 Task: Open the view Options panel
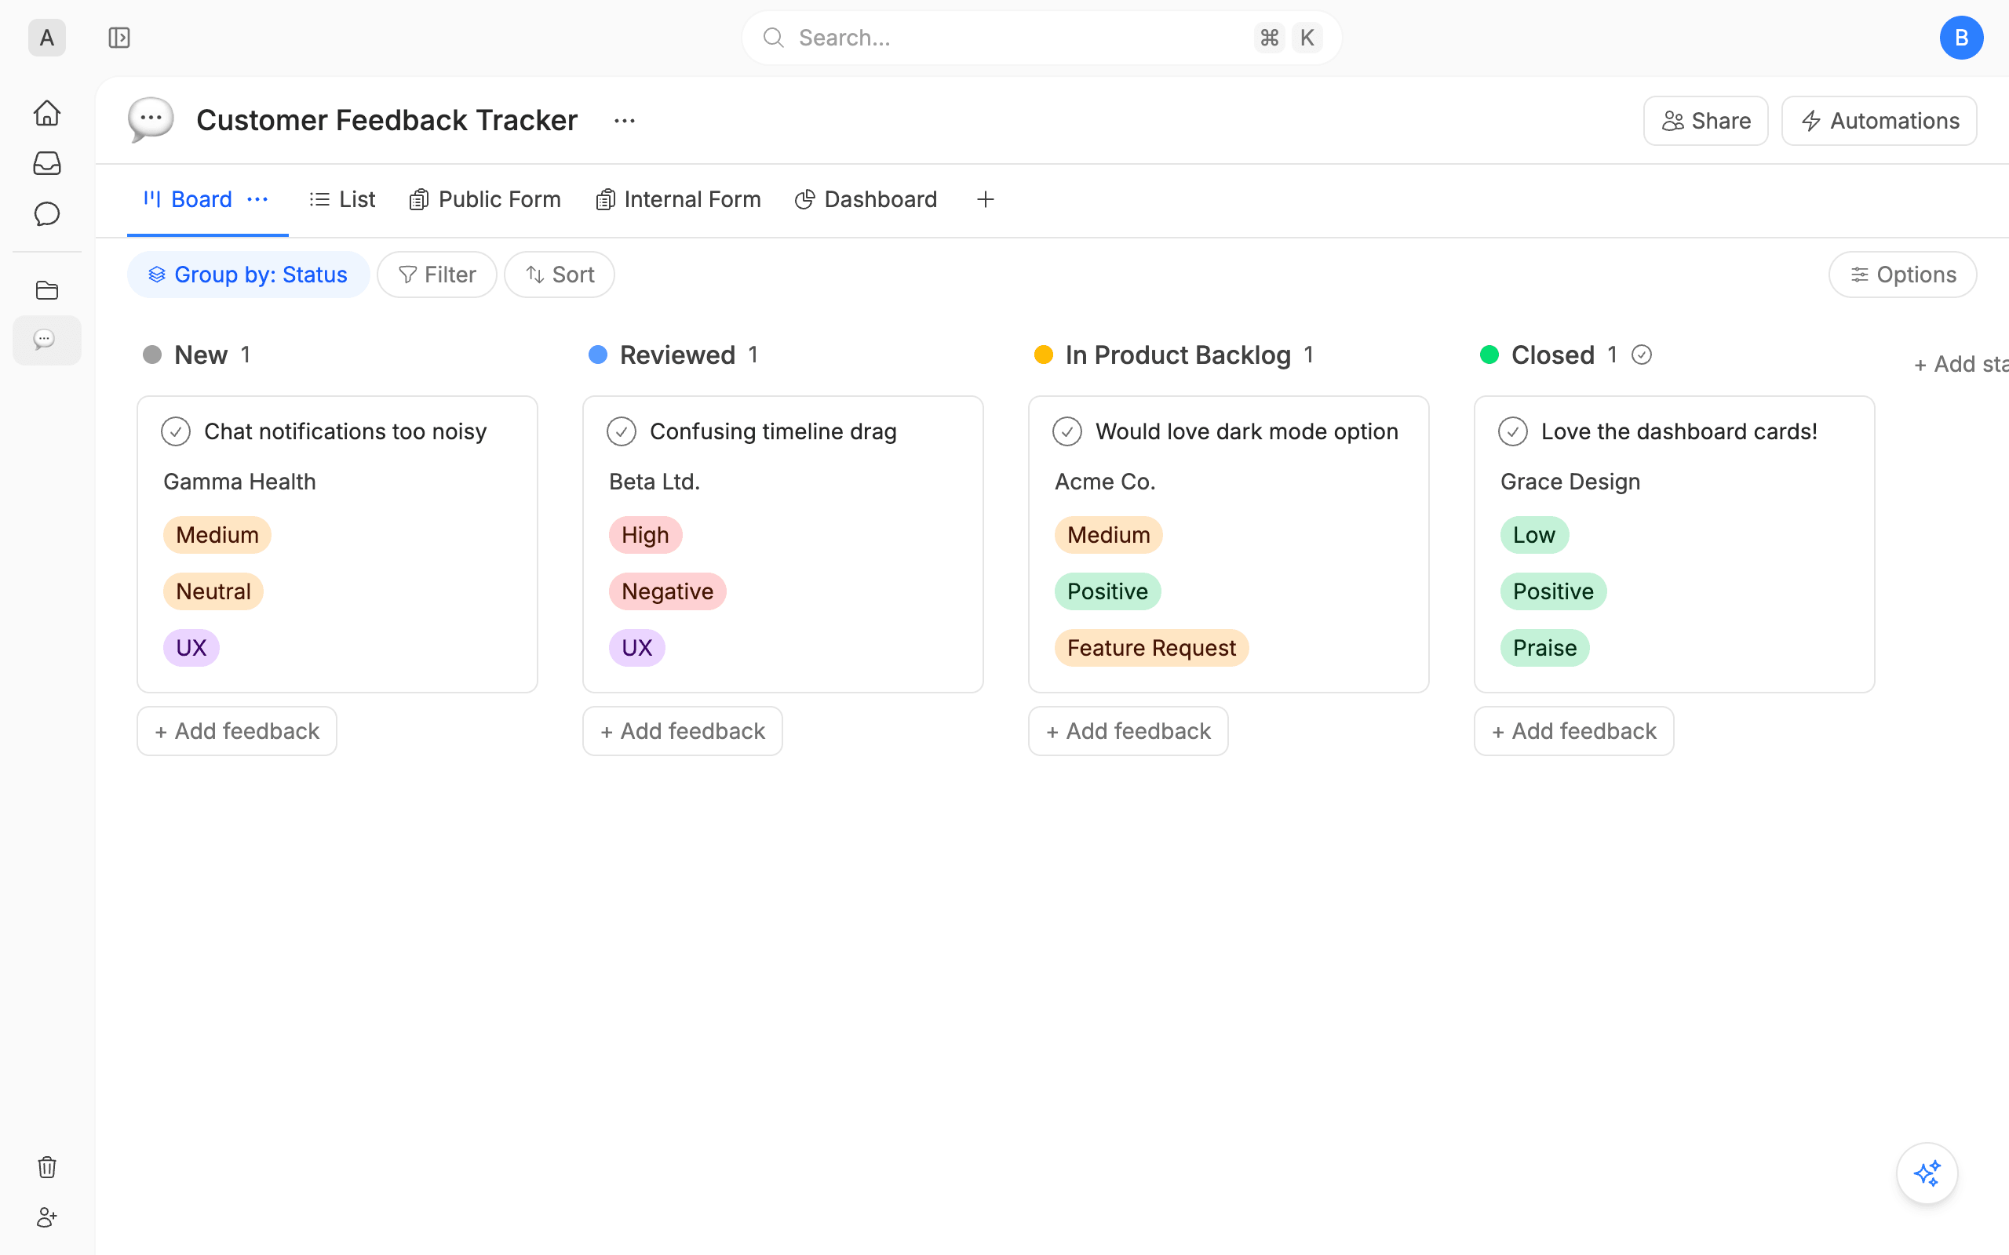(x=1903, y=275)
